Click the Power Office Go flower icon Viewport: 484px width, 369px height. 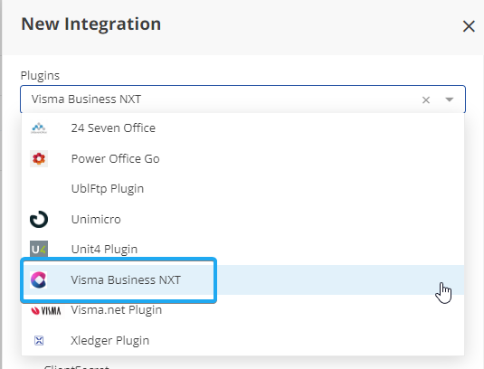tap(39, 158)
